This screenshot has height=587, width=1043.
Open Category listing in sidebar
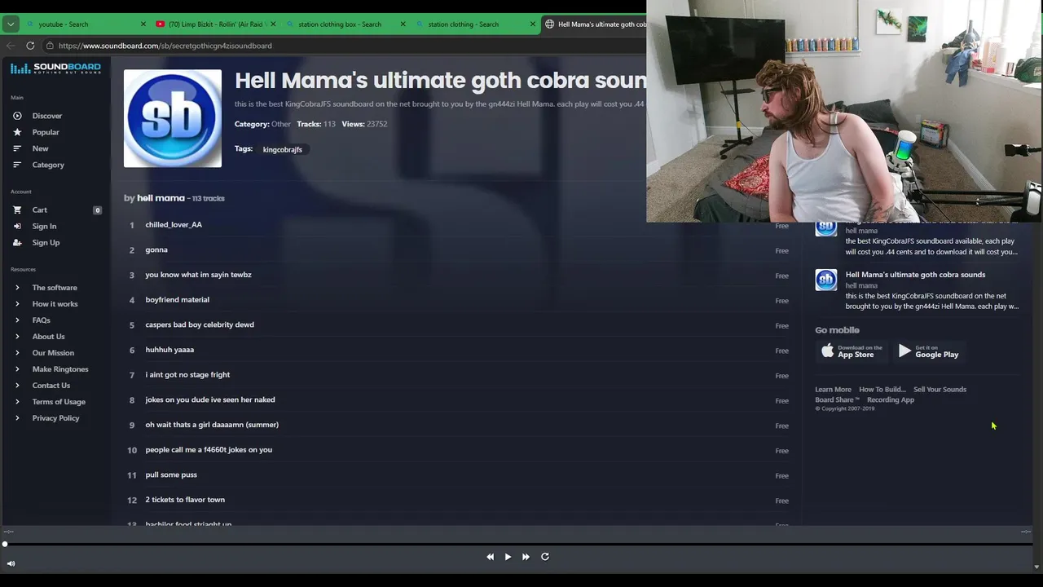tap(48, 165)
